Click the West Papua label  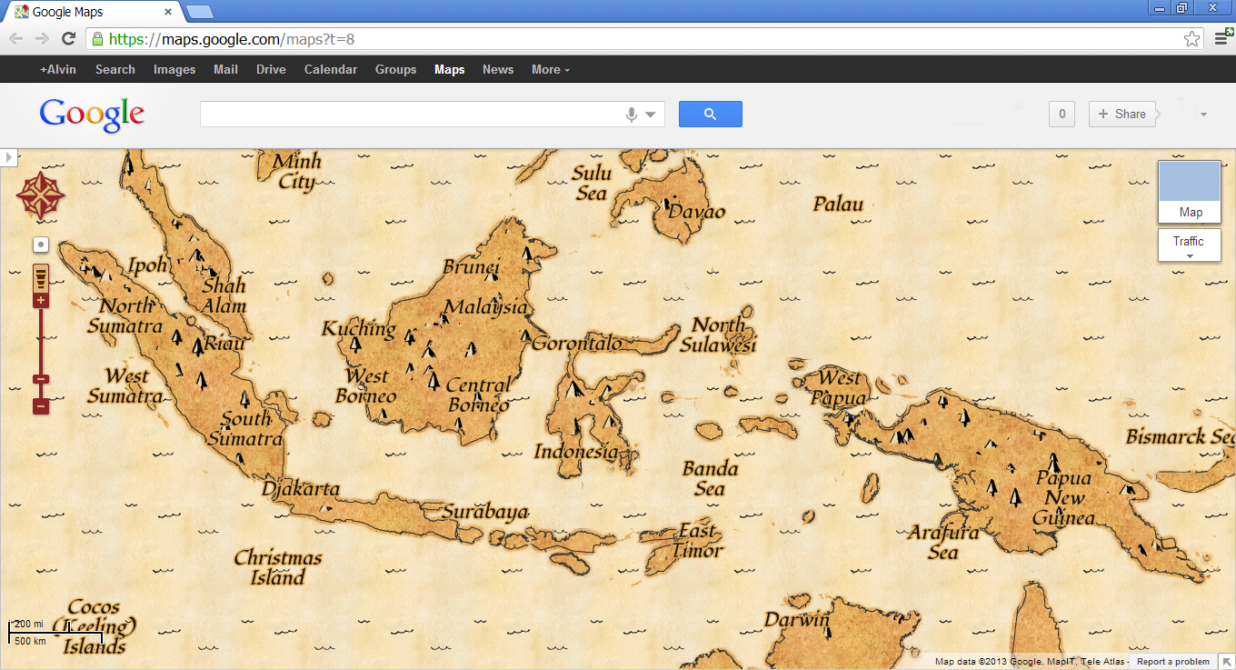840,387
